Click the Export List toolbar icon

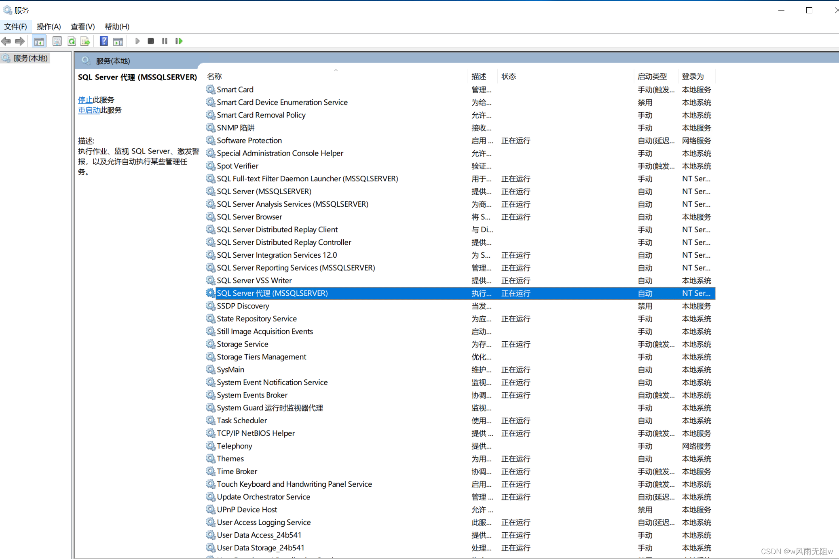[85, 41]
